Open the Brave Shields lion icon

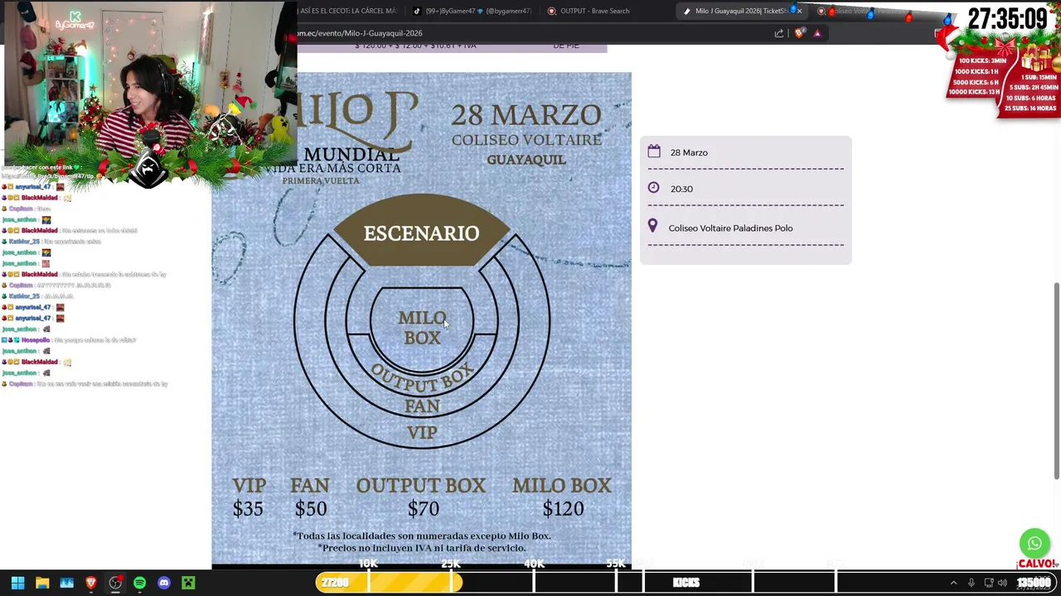[x=799, y=33]
